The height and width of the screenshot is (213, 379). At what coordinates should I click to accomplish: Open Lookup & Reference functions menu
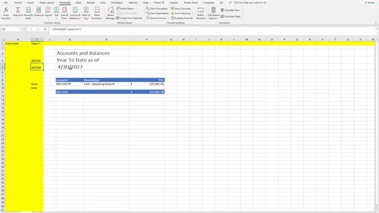75,13
